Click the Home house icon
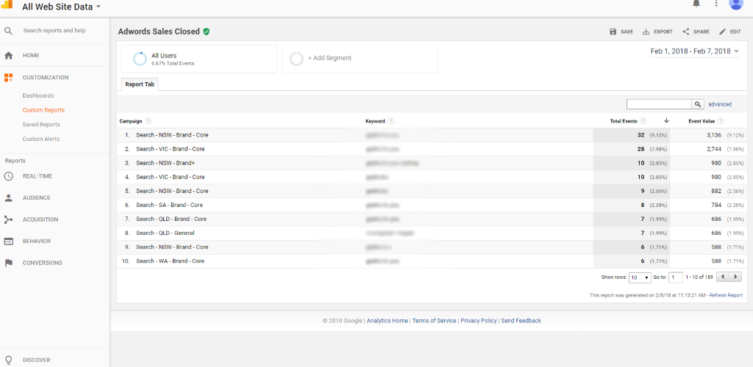The width and height of the screenshot is (753, 367). tap(8, 56)
